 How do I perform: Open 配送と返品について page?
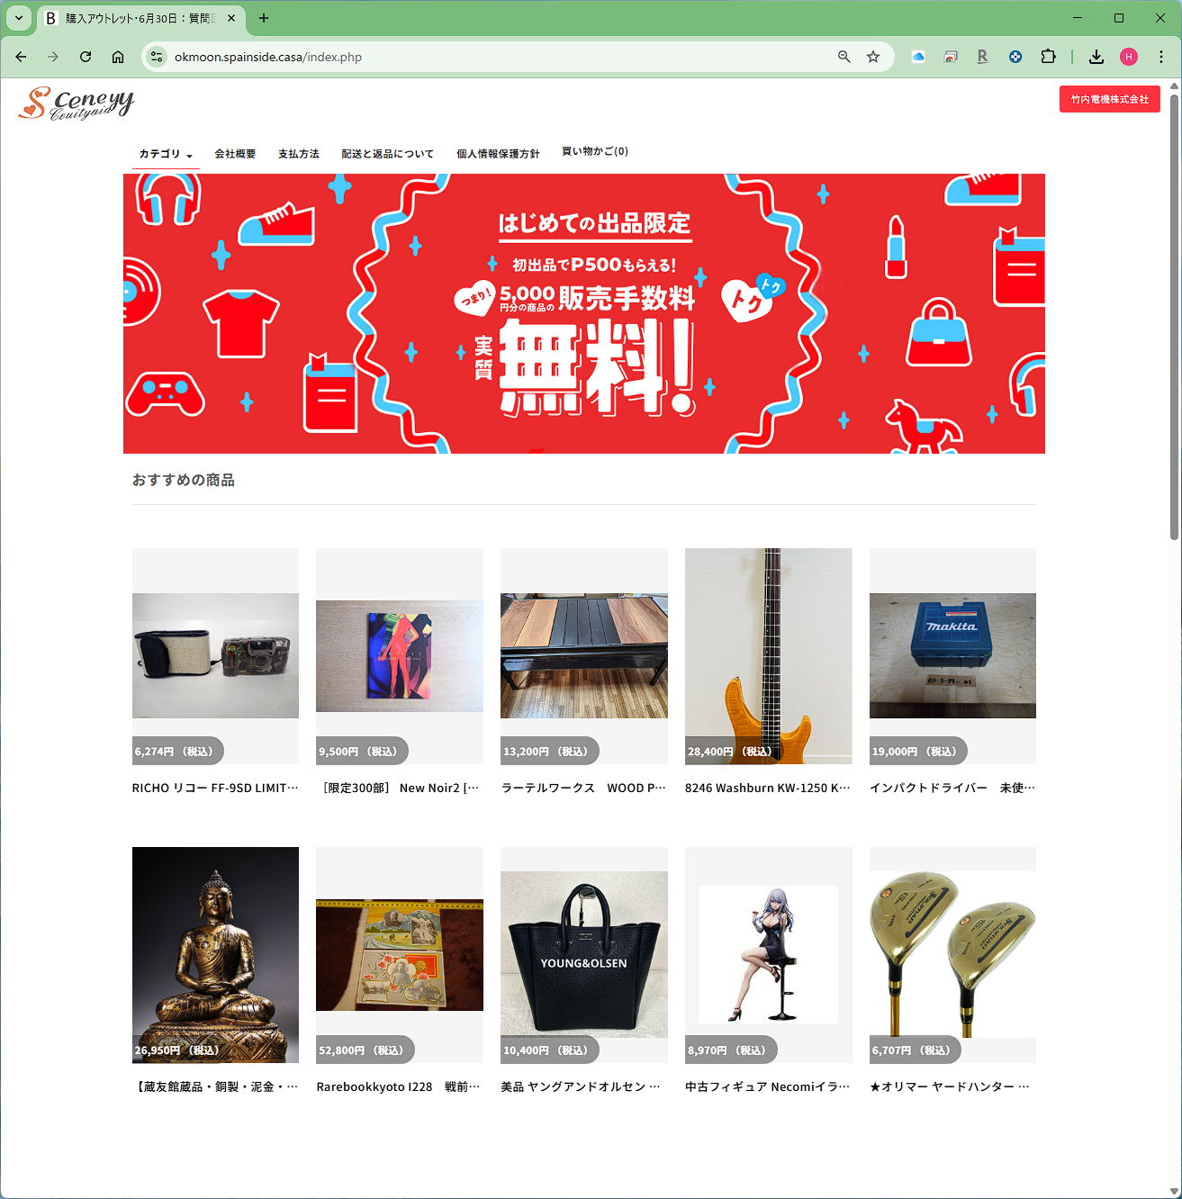pos(387,154)
